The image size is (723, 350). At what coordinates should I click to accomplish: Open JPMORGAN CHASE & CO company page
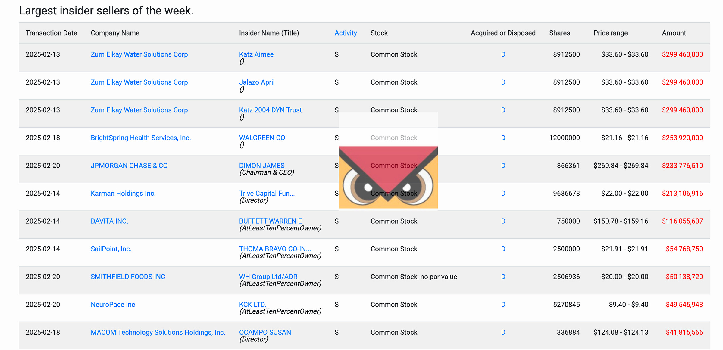click(x=129, y=166)
